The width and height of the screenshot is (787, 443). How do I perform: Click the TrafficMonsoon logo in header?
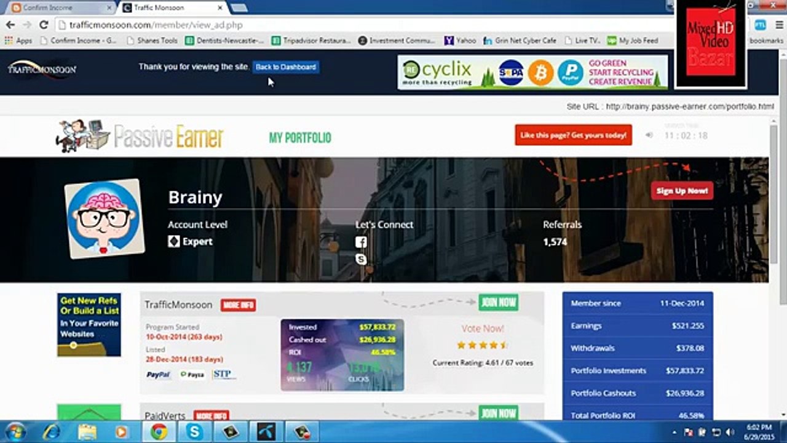pos(42,68)
